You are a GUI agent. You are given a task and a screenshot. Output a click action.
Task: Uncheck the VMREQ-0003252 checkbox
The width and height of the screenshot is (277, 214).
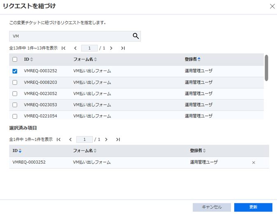(x=15, y=71)
